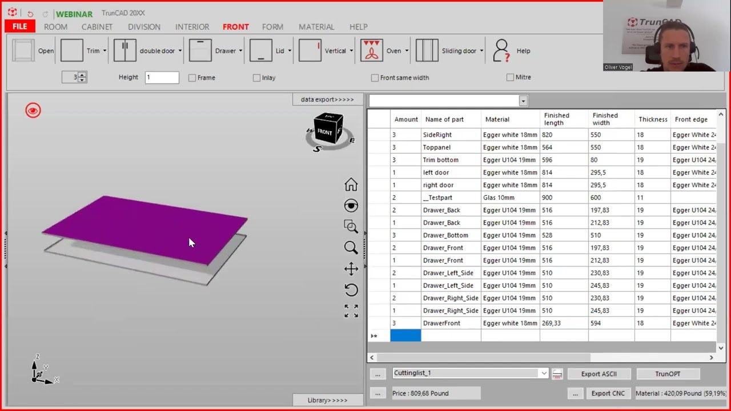The height and width of the screenshot is (411, 731).
Task: Click Export ASCII button
Action: click(599, 374)
